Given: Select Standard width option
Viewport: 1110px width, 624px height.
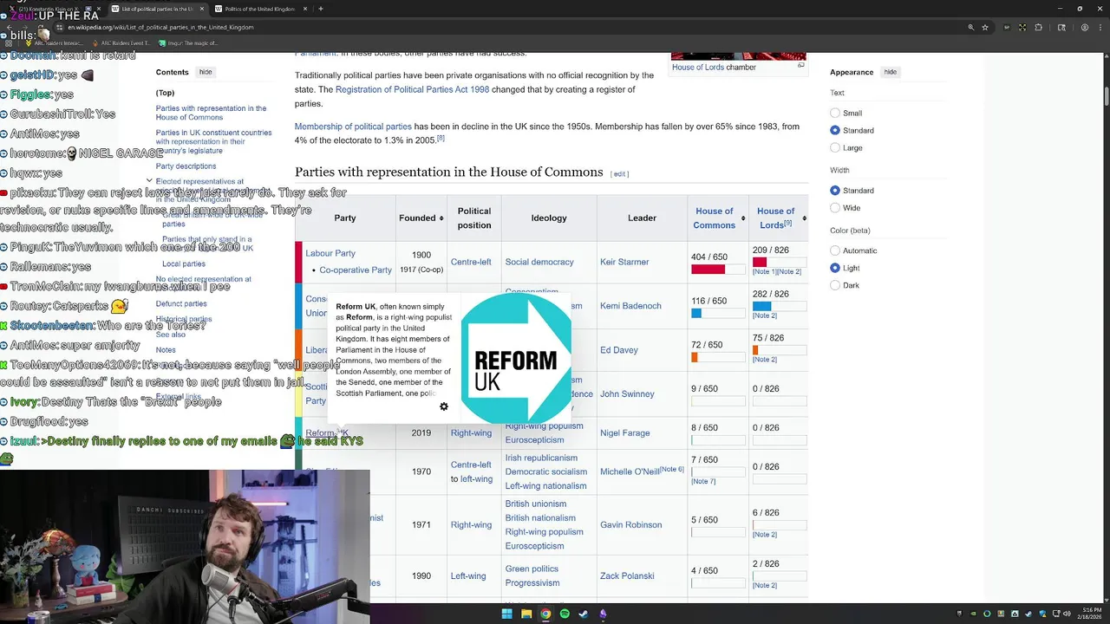Looking at the screenshot, I should [835, 190].
